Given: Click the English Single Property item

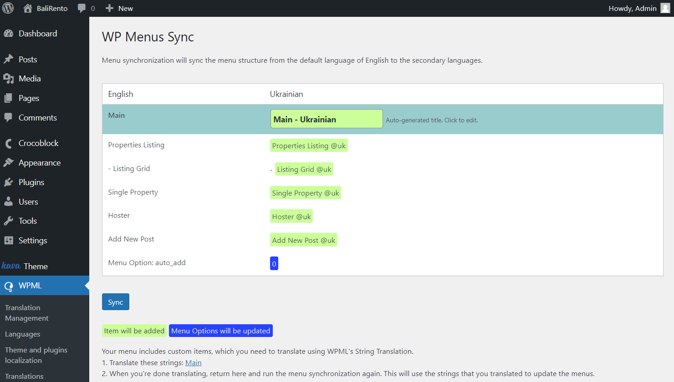Looking at the screenshot, I should (x=133, y=192).
